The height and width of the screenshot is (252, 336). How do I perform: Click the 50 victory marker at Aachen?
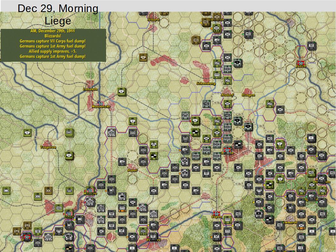[x=227, y=150]
